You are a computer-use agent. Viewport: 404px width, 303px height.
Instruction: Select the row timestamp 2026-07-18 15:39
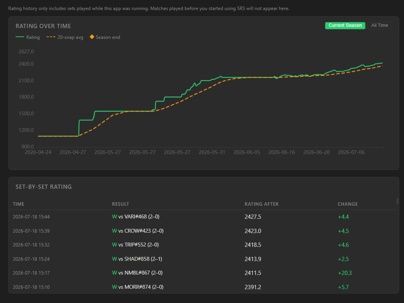[x=31, y=231]
